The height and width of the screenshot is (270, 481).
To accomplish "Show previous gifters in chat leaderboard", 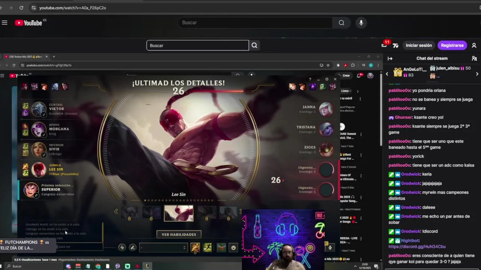I will 387,74.
